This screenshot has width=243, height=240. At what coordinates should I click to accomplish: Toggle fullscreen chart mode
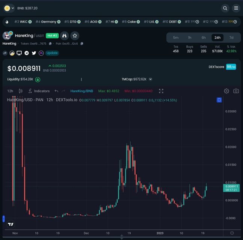[x=161, y=91]
